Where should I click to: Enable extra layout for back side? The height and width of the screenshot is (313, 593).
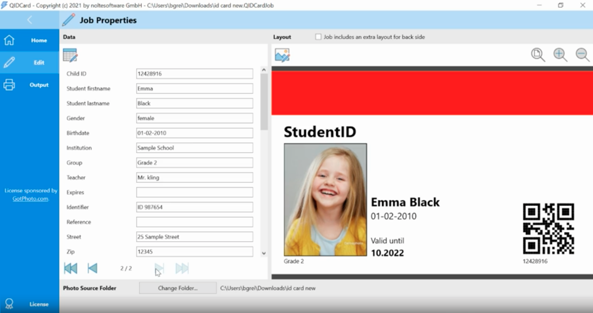tap(318, 37)
